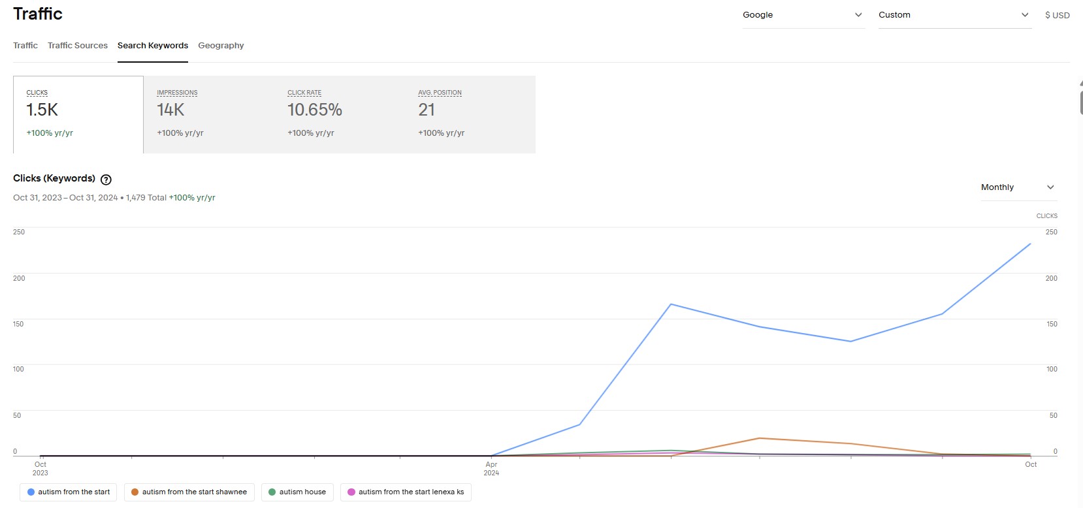Open the Traffic Sources tab
The width and height of the screenshot is (1083, 508).
(78, 46)
